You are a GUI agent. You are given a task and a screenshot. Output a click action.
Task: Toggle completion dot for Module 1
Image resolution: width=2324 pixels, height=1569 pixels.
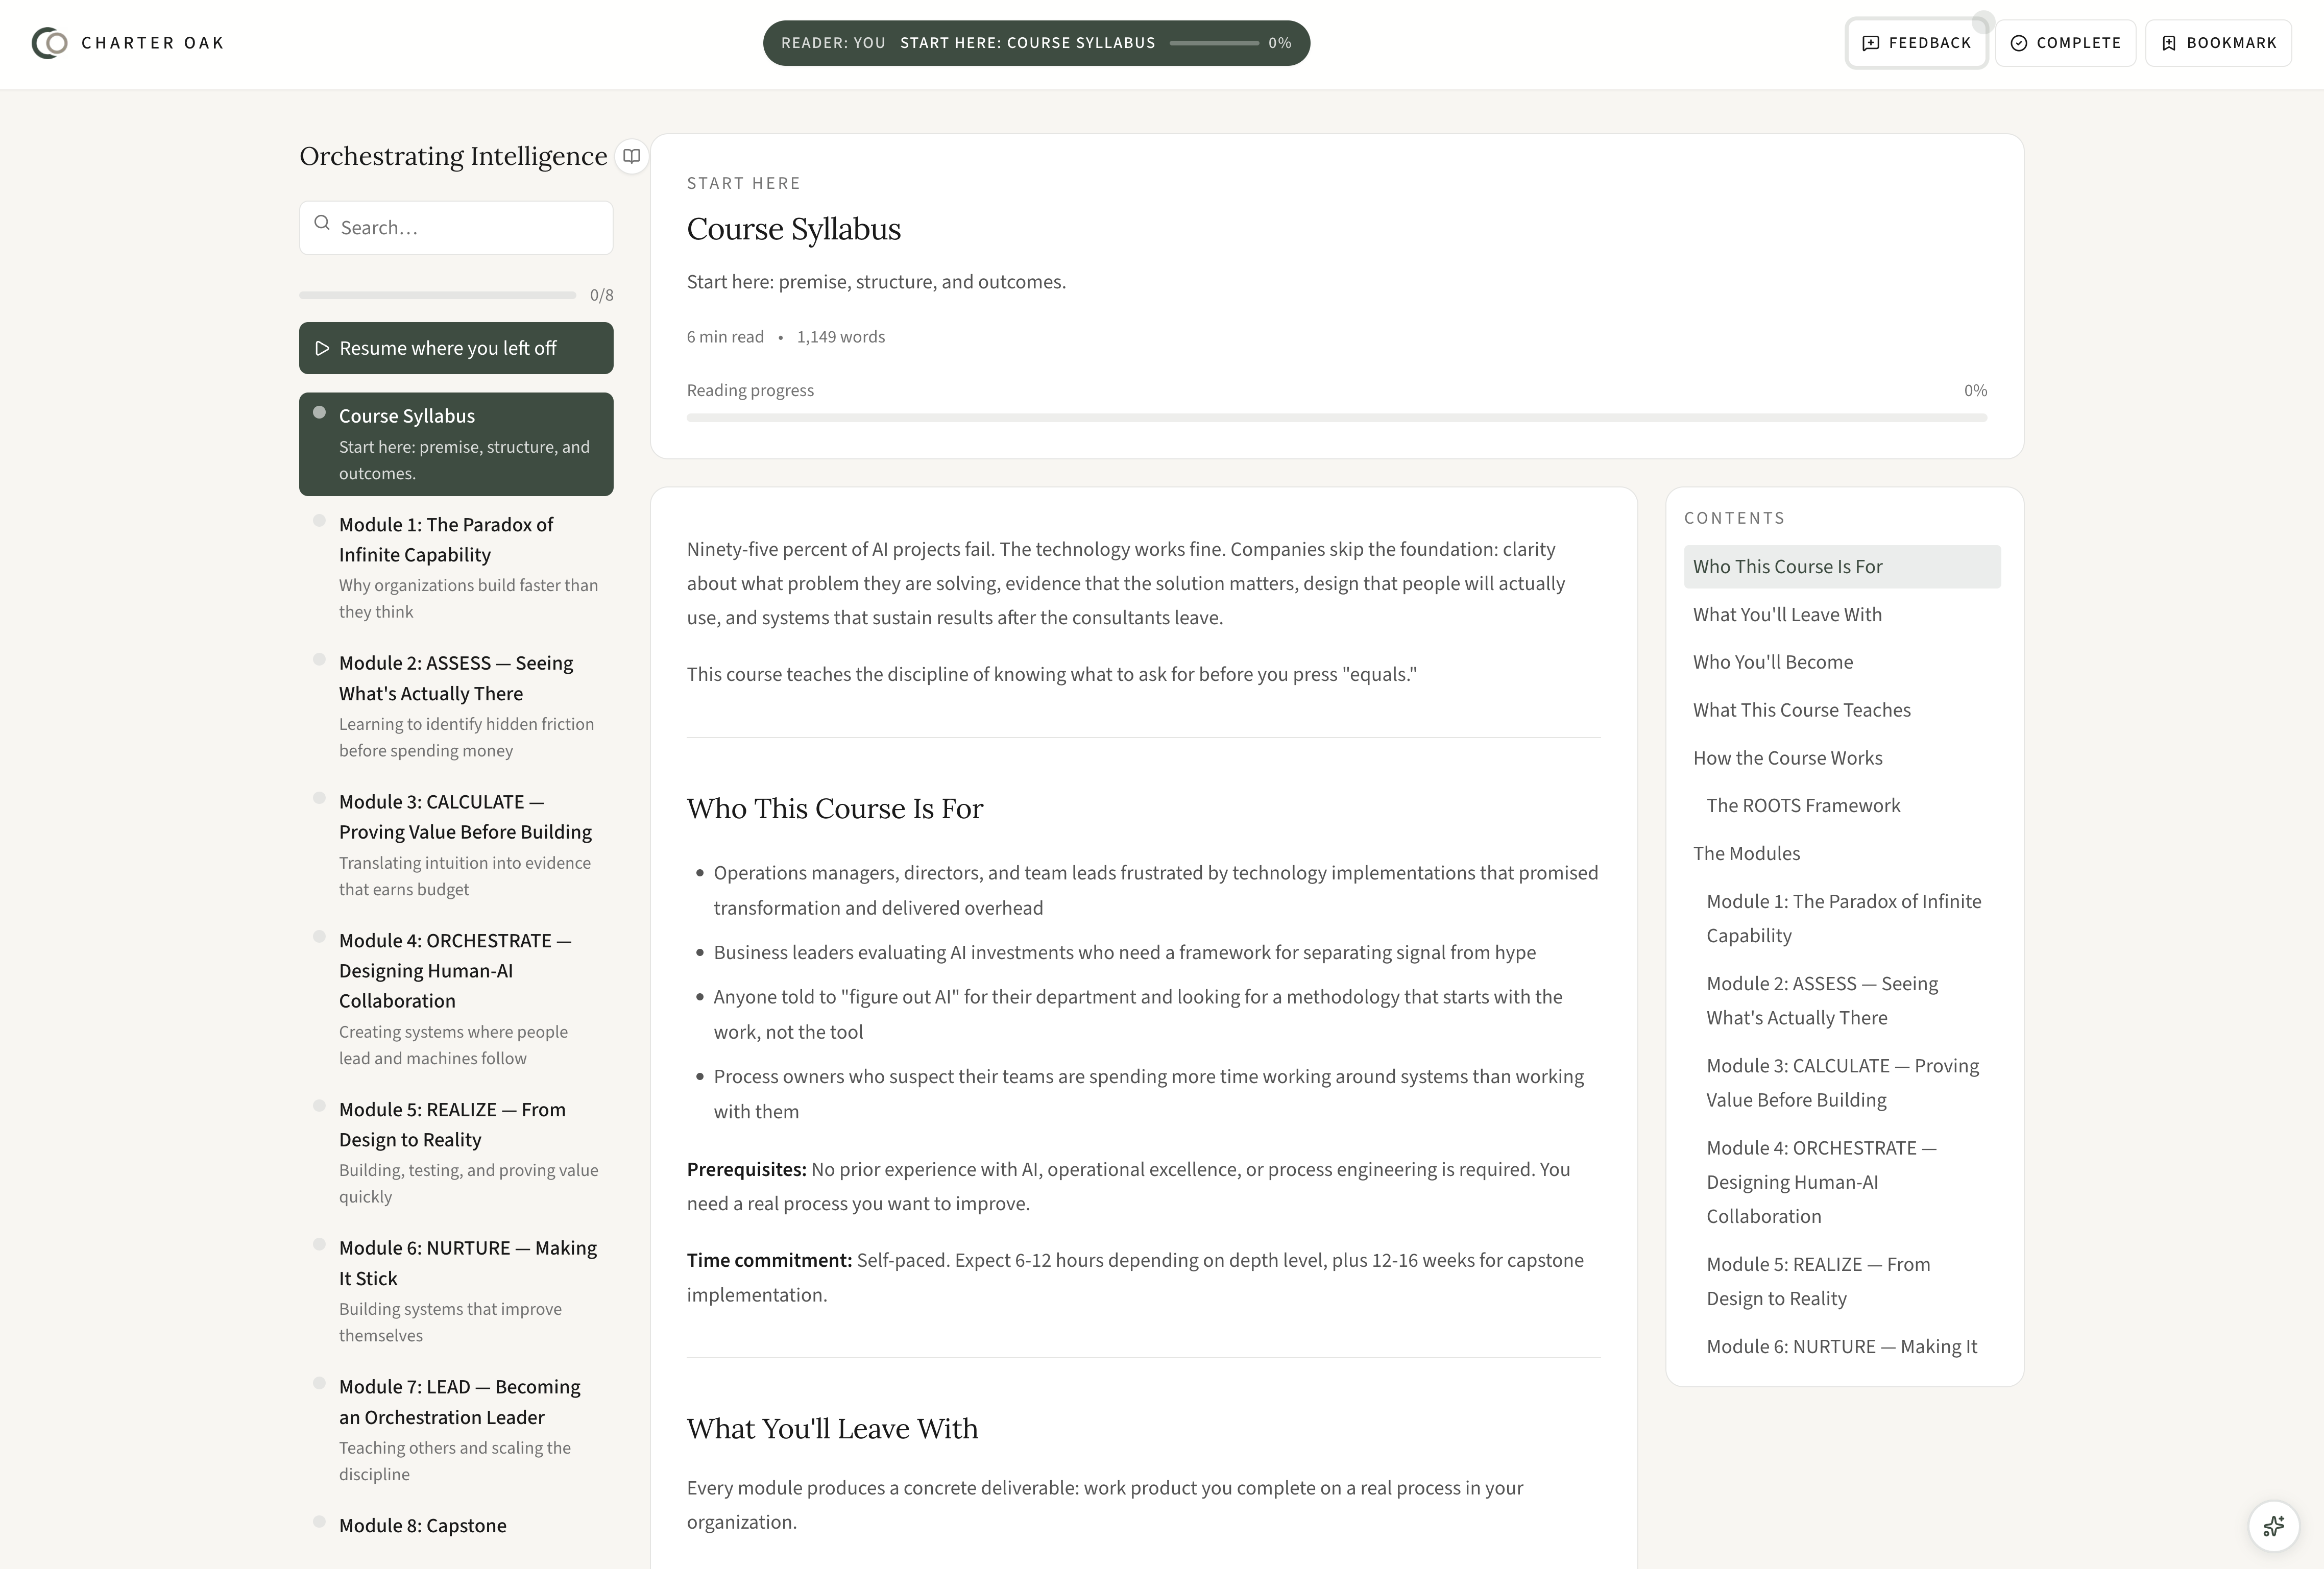[320, 521]
